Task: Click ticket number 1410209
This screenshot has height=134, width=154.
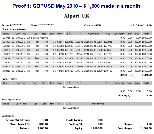Action: (6, 67)
